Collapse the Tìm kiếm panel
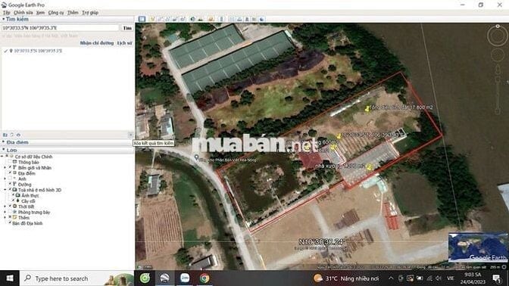The image size is (509, 286). pos(4,19)
